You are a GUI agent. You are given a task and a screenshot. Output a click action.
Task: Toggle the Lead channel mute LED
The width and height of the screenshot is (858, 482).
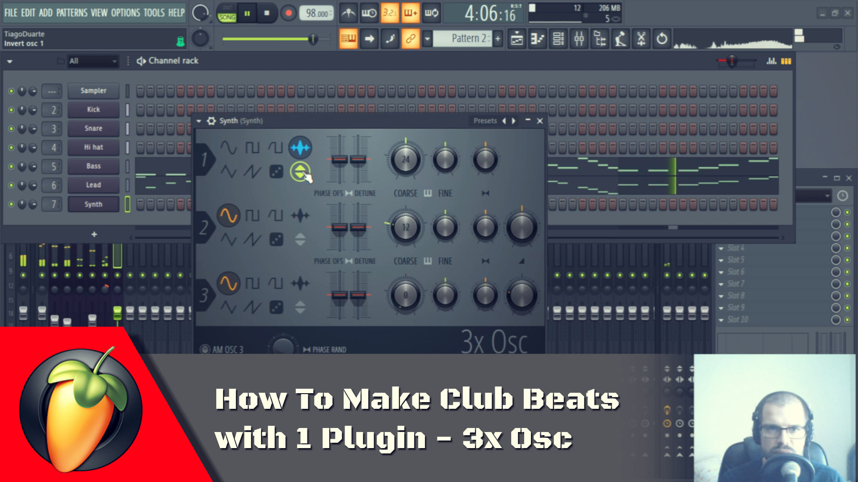coord(11,185)
